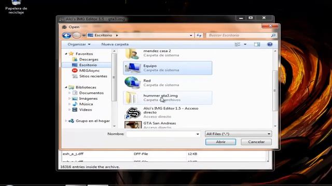The image size is (332, 186).
Task: Select Música library
Action: pyautogui.click(x=86, y=104)
